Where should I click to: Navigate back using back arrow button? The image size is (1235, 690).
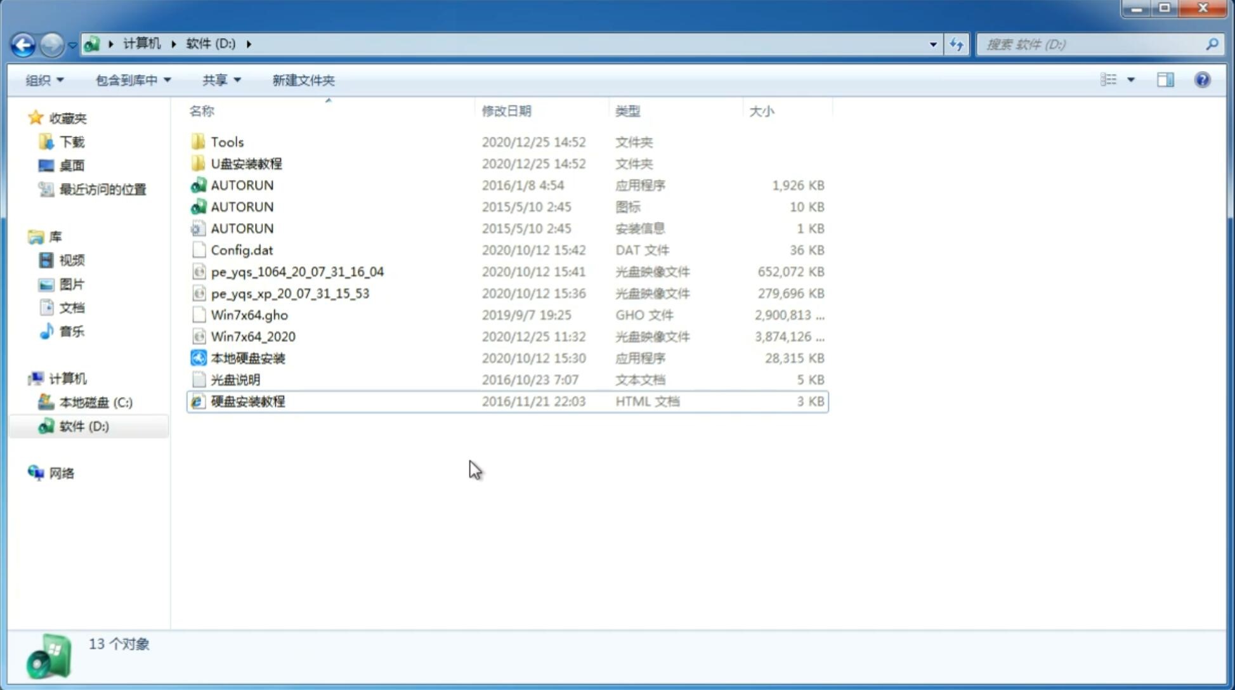23,43
